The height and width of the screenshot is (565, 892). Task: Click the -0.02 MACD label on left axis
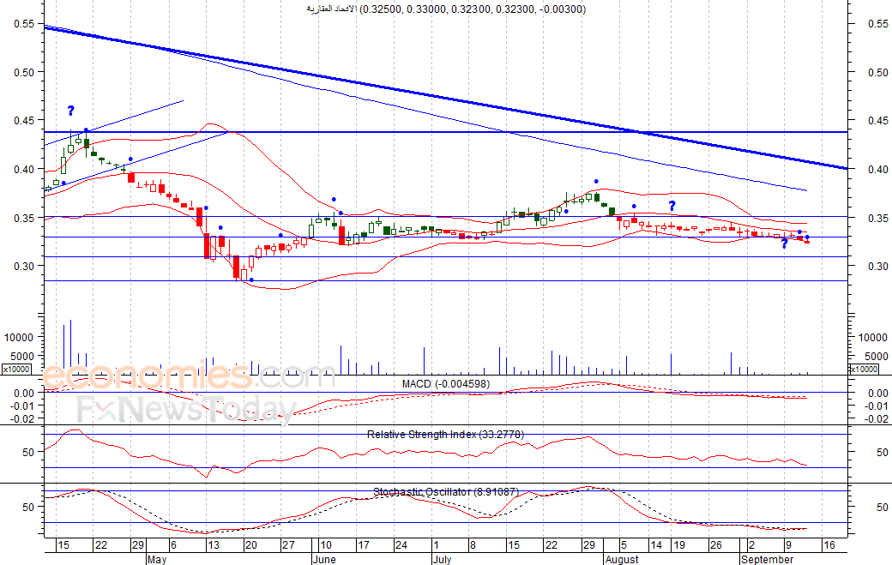coord(23,419)
